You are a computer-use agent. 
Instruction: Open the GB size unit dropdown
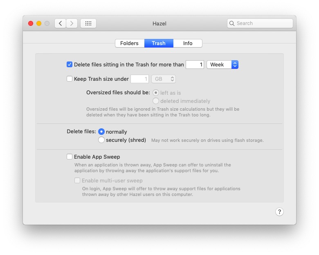click(x=164, y=79)
